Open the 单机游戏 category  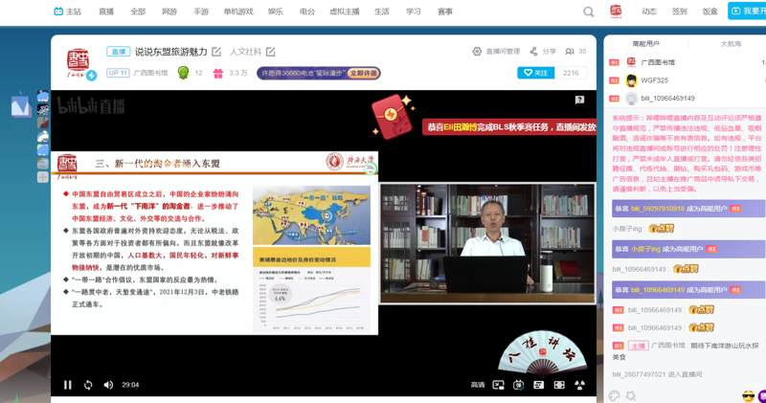click(238, 11)
